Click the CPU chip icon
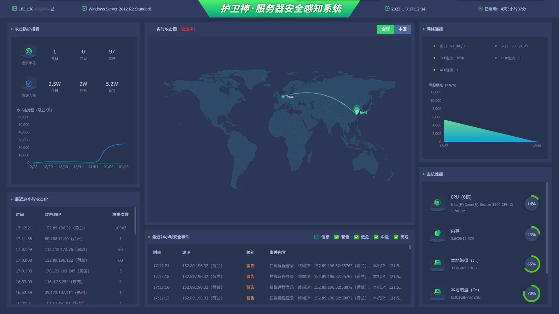The image size is (559, 314). click(x=437, y=202)
